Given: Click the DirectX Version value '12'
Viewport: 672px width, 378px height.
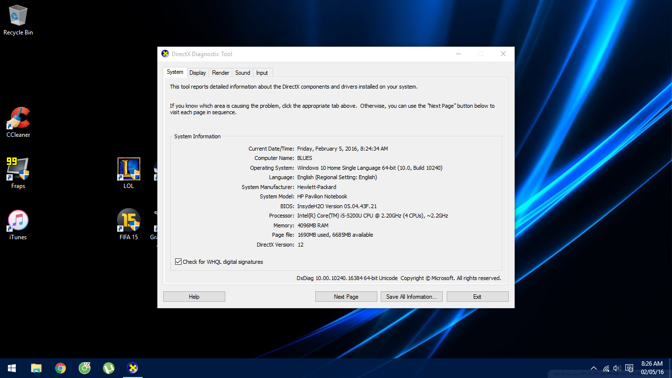Looking at the screenshot, I should (x=301, y=245).
